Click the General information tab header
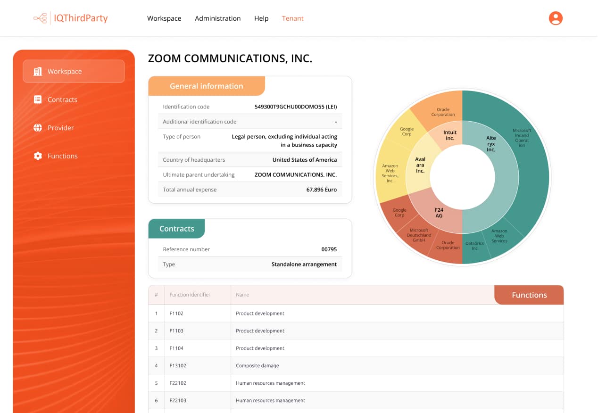598x413 pixels. tap(207, 86)
